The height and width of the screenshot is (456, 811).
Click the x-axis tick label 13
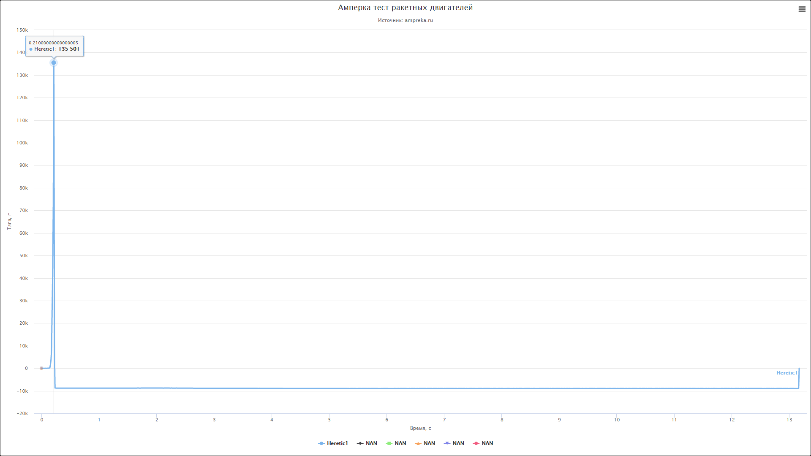(789, 420)
